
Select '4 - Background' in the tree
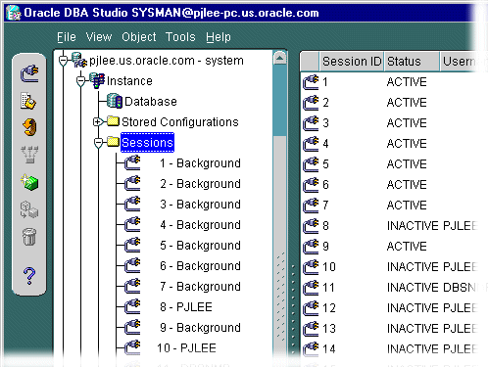tap(200, 225)
